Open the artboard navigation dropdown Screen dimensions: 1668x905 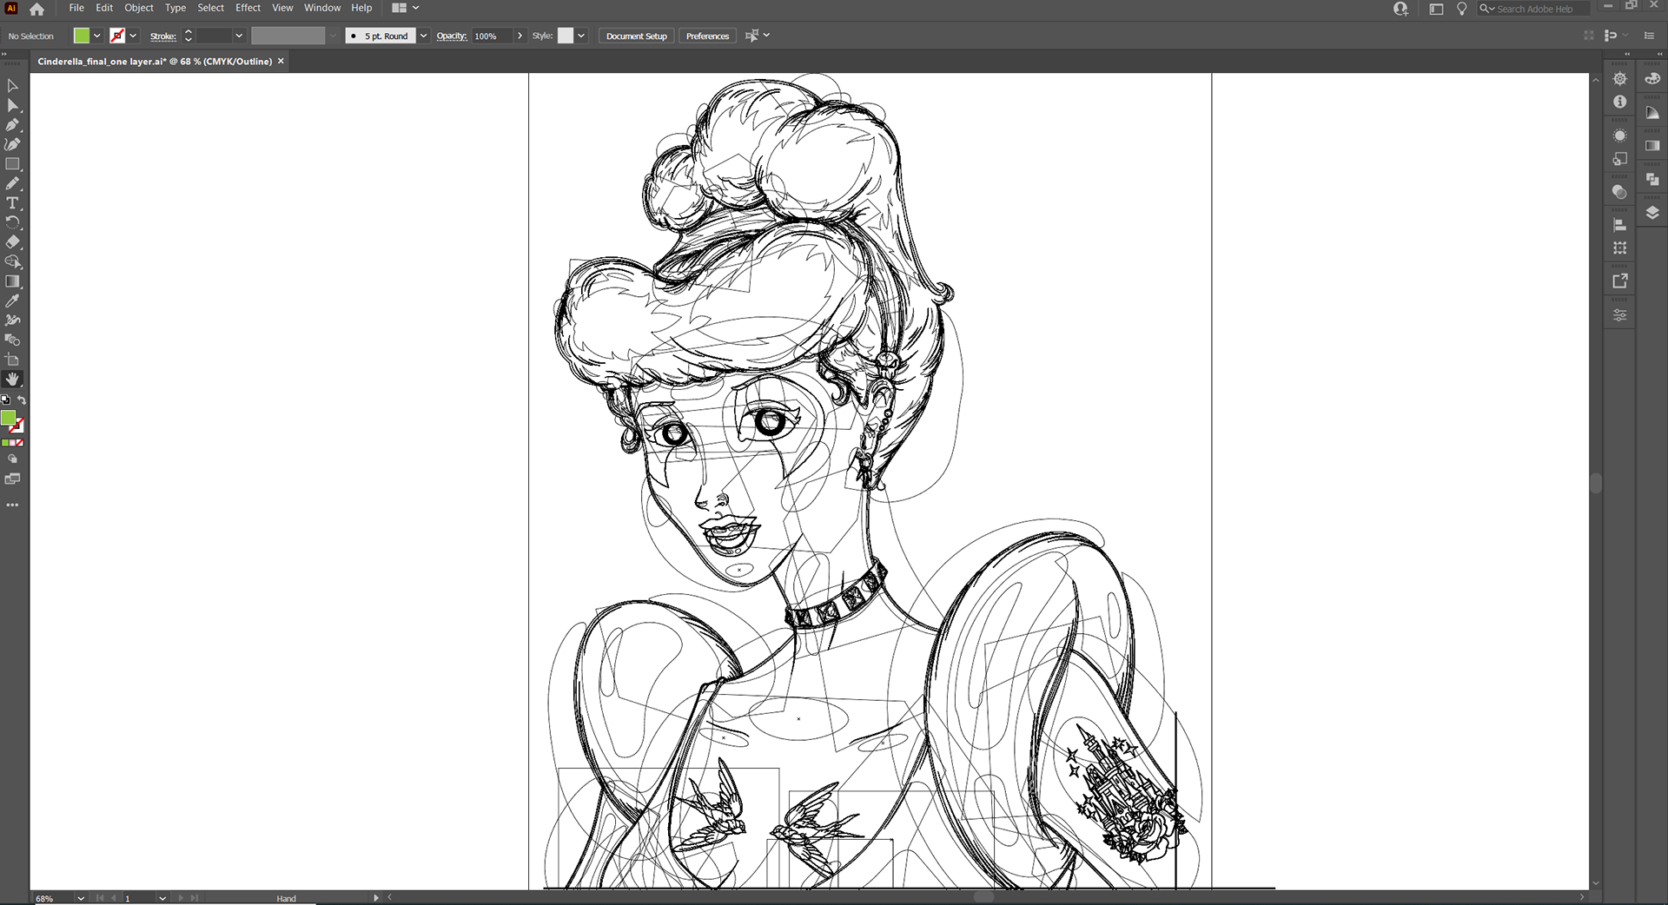pyautogui.click(x=162, y=898)
